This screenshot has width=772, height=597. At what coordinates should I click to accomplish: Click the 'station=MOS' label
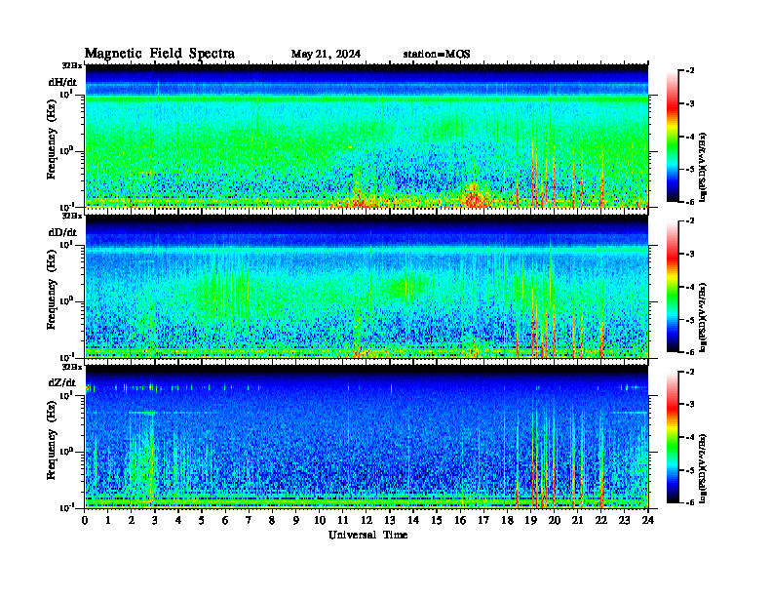coord(437,55)
